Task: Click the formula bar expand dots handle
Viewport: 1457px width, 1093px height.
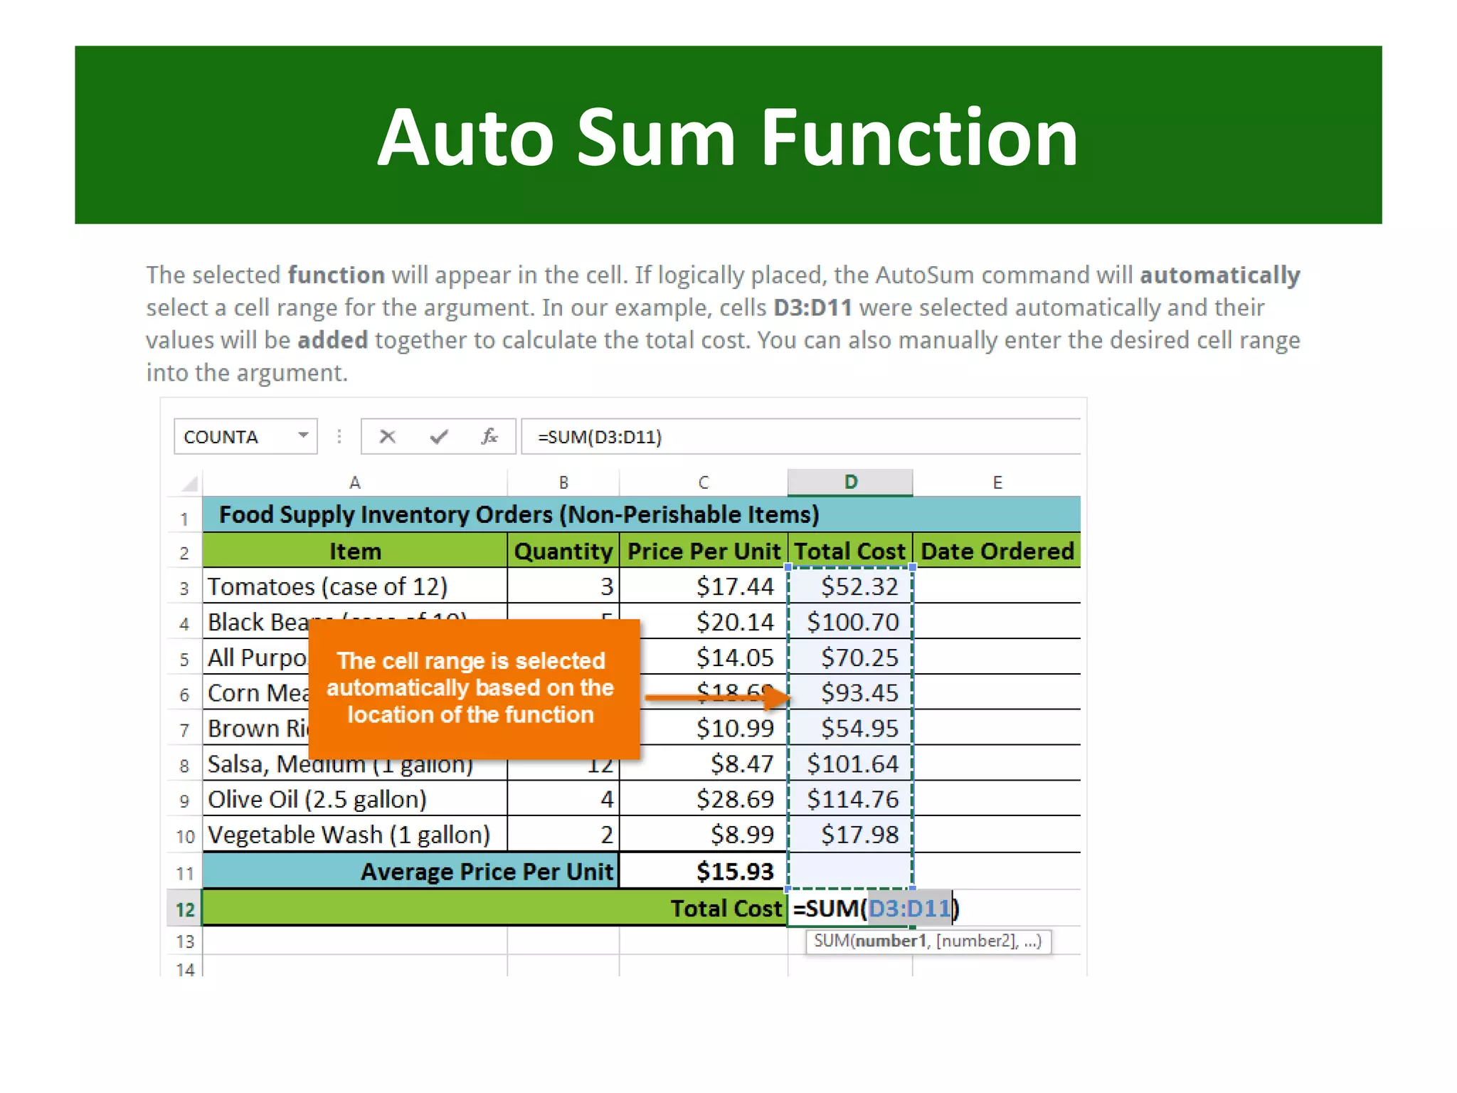Action: [x=339, y=436]
